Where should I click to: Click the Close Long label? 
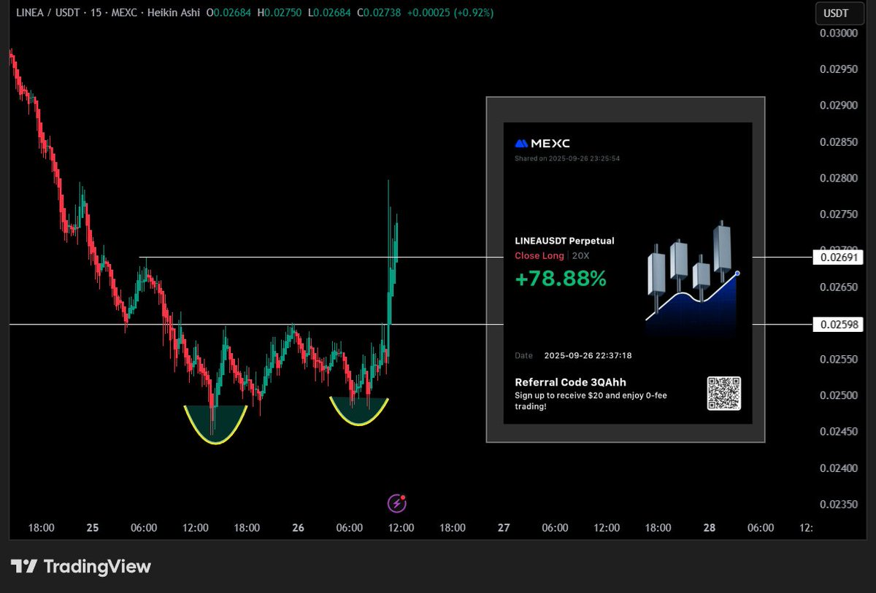click(x=539, y=255)
